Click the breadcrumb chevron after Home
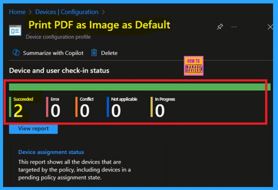The width and height of the screenshot is (278, 190). coord(30,12)
